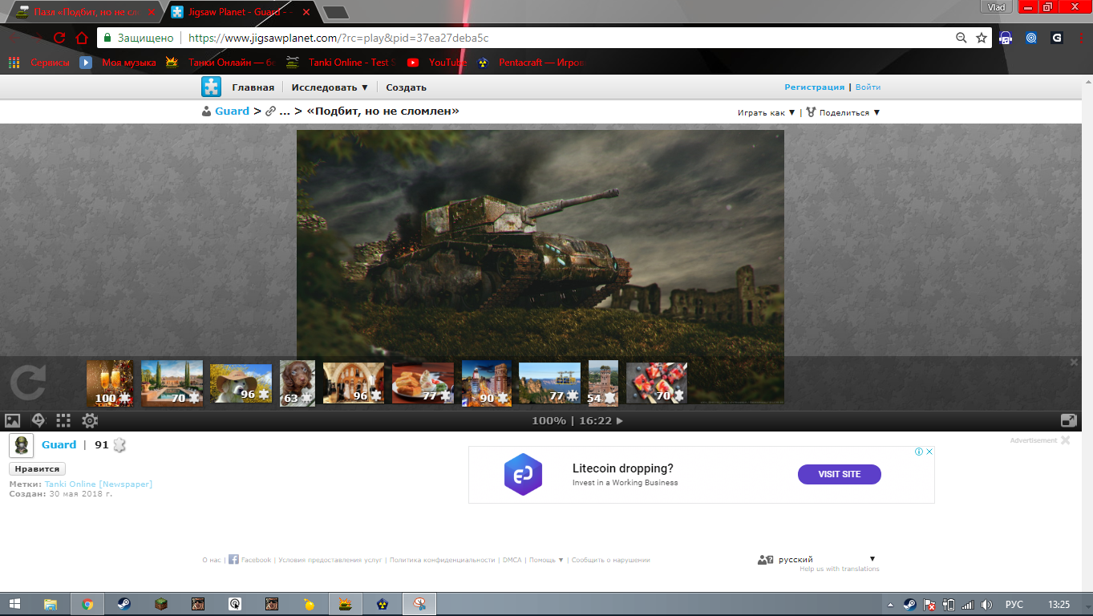Click the browser reload button
Image resolution: width=1093 pixels, height=616 pixels.
[x=59, y=38]
